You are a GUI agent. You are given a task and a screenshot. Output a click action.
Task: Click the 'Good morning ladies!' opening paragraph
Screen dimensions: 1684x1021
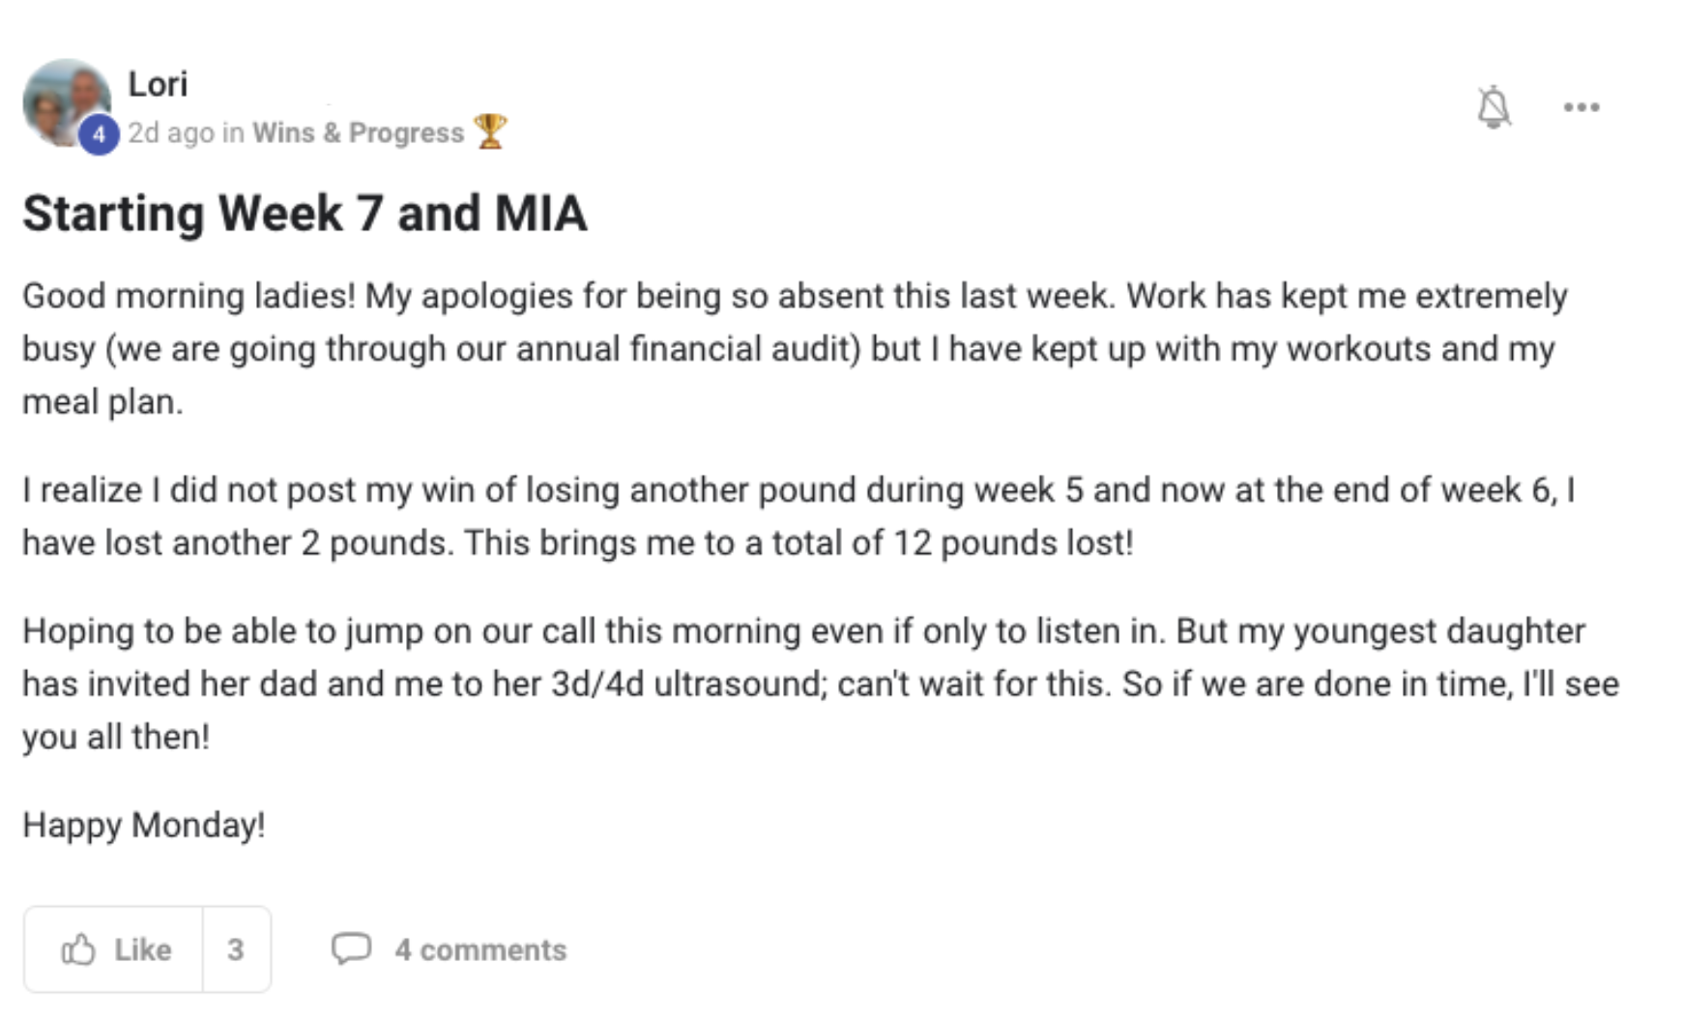[x=793, y=348]
